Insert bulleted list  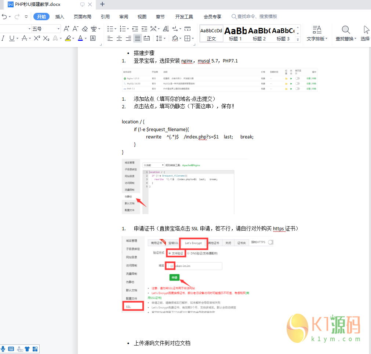110,29
